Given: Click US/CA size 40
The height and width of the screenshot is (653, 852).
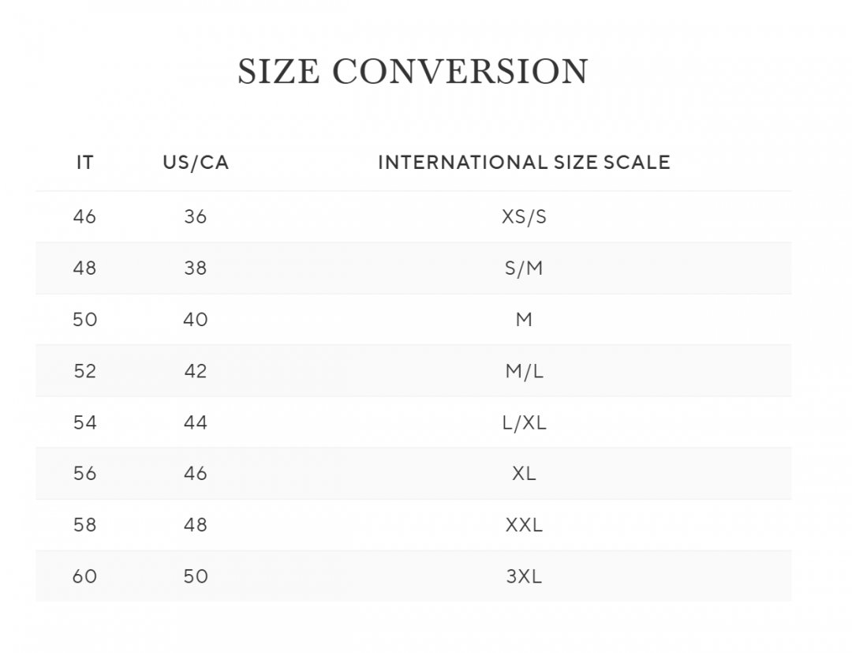Looking at the screenshot, I should [196, 320].
